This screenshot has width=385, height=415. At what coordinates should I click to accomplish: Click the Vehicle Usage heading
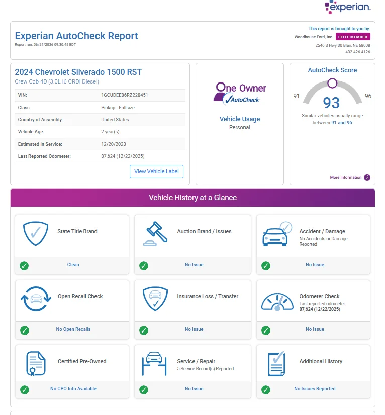pos(240,119)
